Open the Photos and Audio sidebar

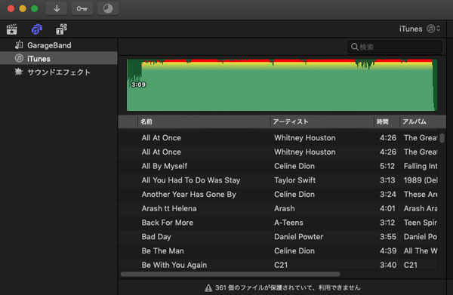(x=37, y=29)
